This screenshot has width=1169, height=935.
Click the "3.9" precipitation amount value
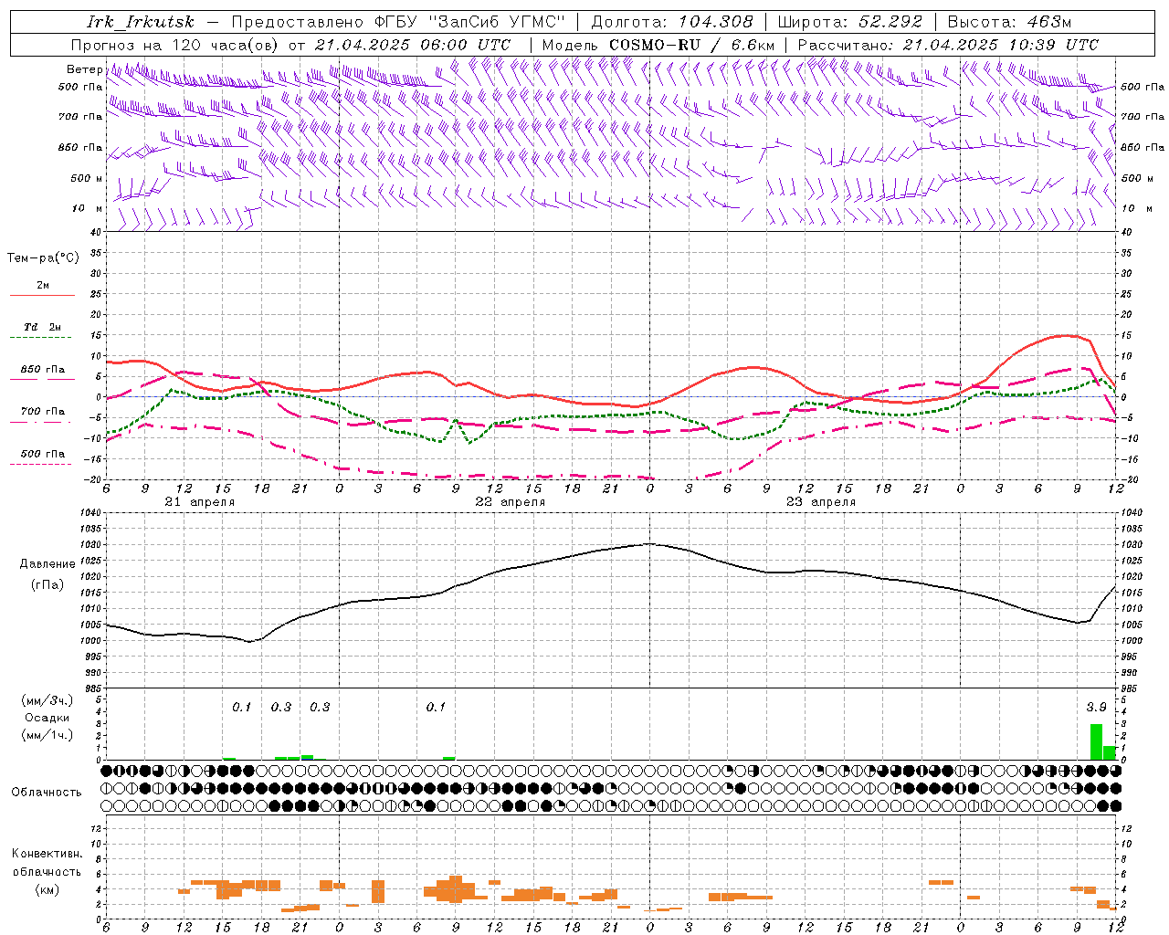pyautogui.click(x=1096, y=708)
